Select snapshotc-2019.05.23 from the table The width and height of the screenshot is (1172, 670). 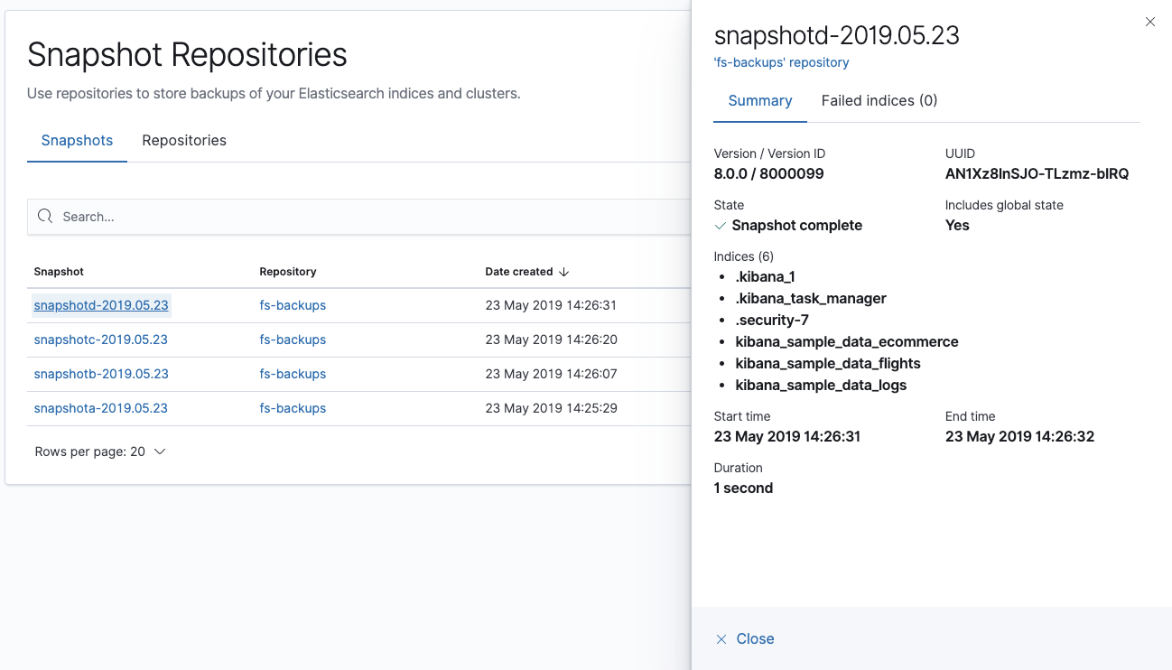point(101,339)
